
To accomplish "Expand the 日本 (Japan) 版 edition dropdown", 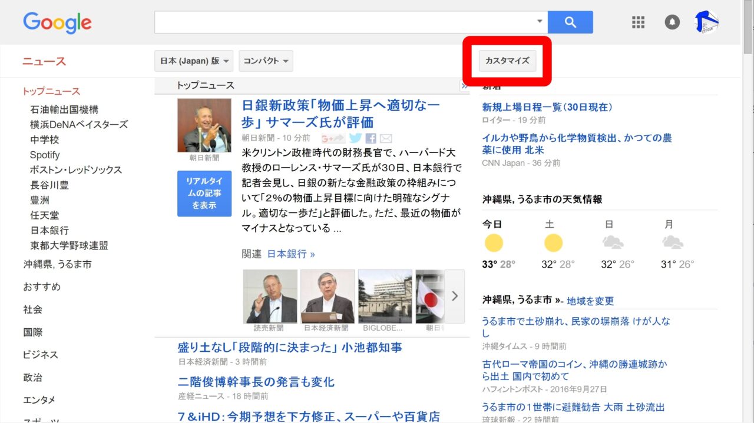I will point(194,61).
